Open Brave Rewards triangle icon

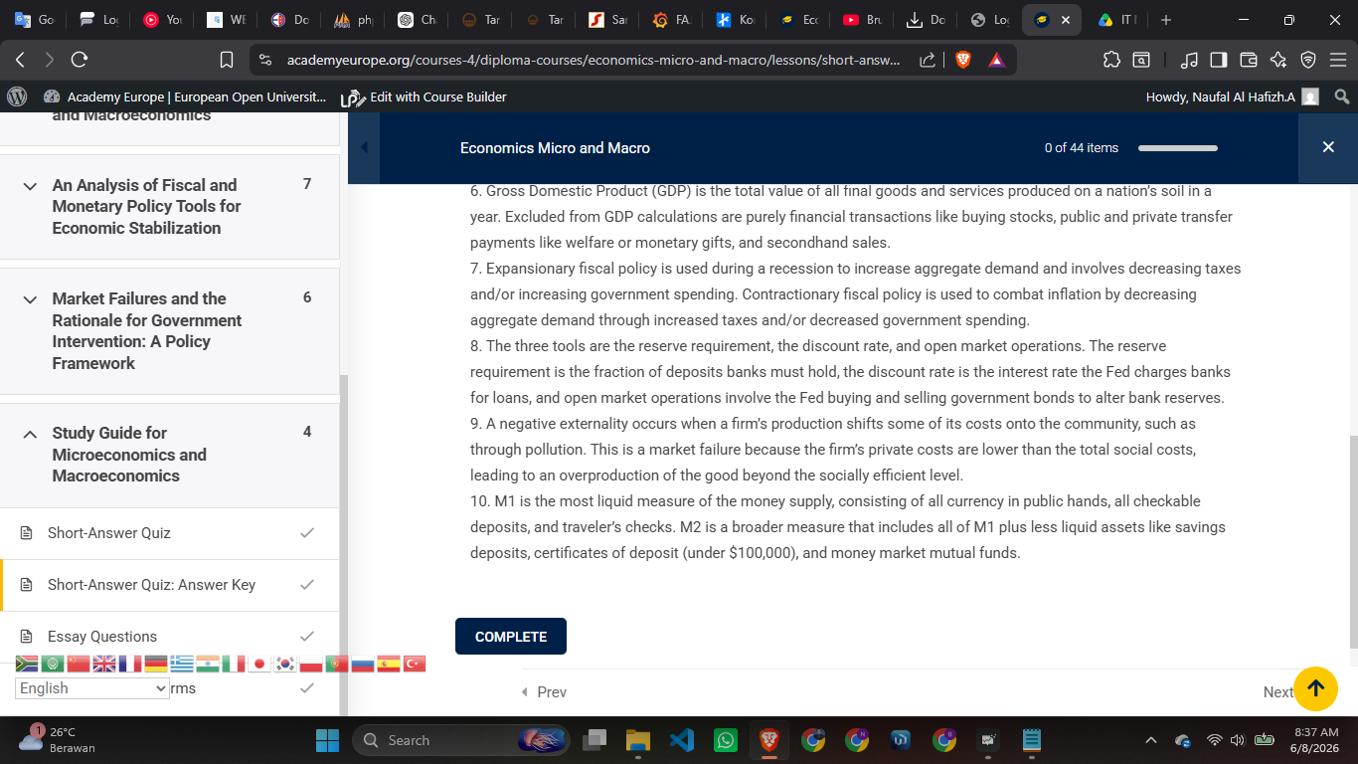996,60
